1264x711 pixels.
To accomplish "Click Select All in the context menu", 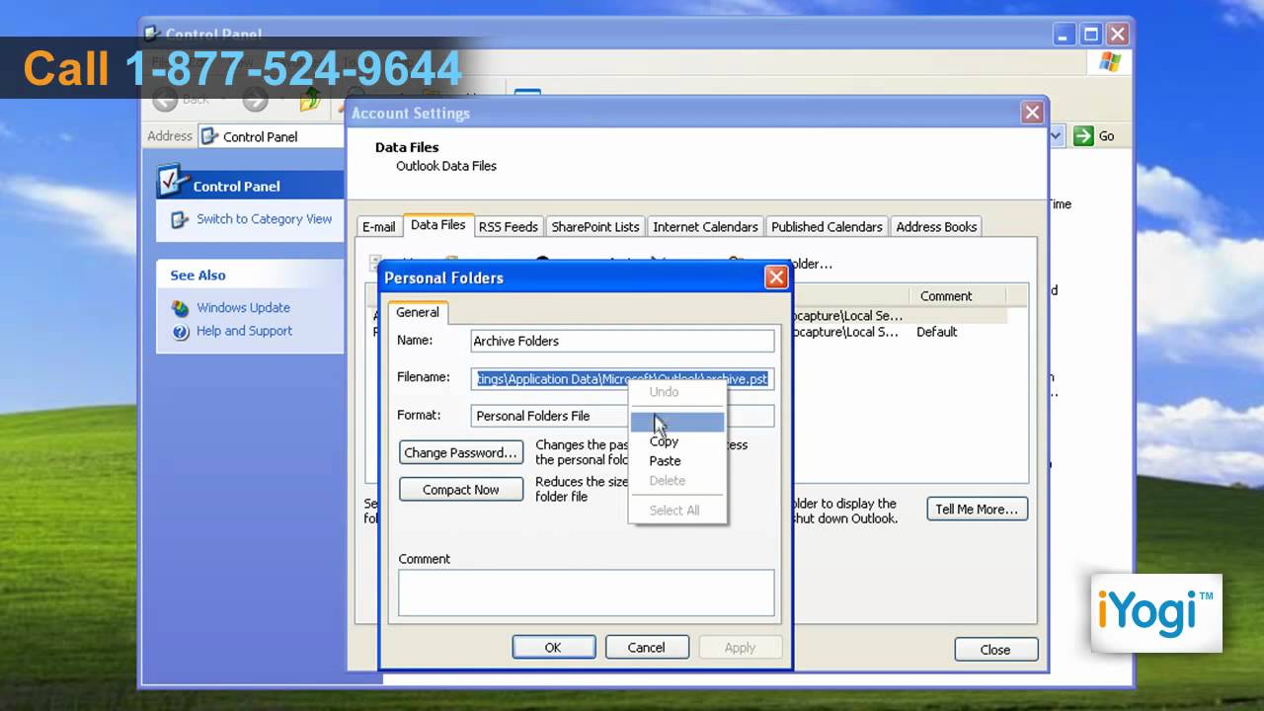I will point(677,511).
